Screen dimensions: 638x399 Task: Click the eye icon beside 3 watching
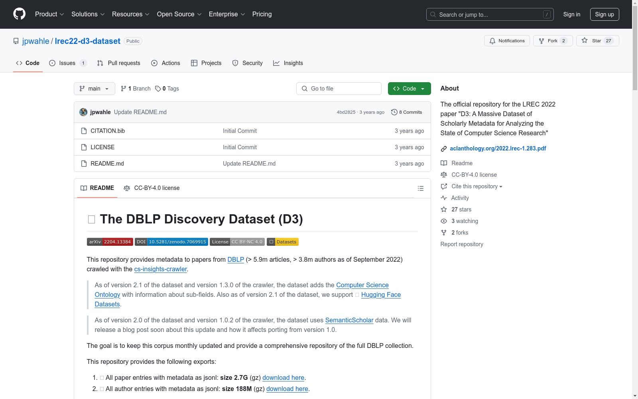point(444,221)
